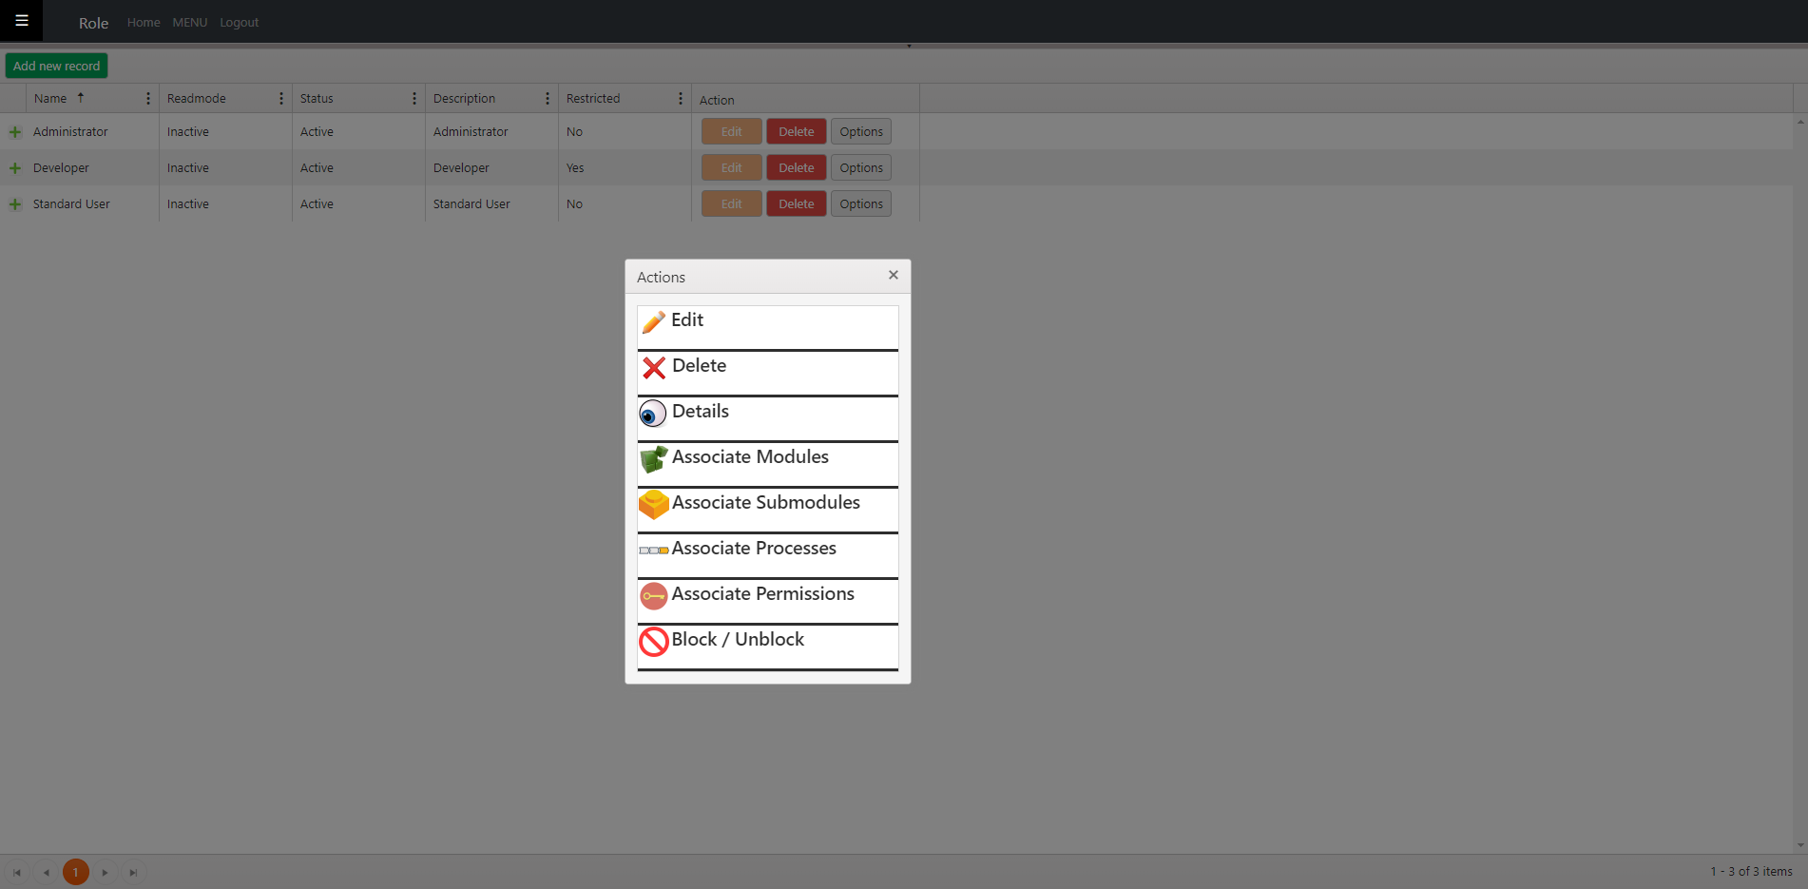Go to first page of grid

(17, 872)
